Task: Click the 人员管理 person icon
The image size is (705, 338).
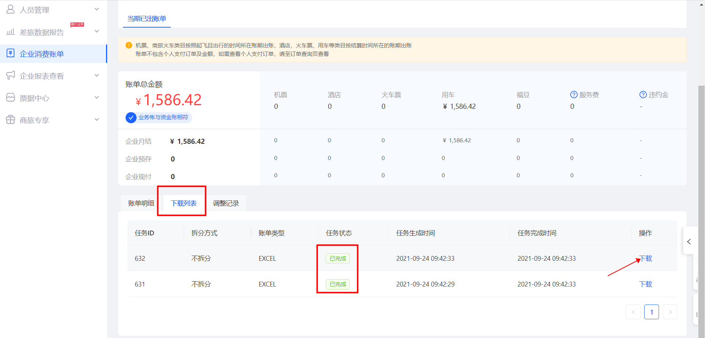Action: coord(11,9)
